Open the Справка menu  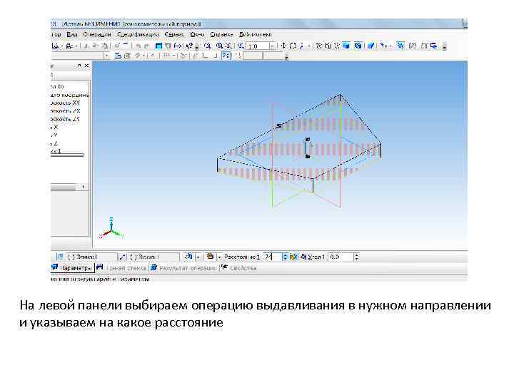221,34
